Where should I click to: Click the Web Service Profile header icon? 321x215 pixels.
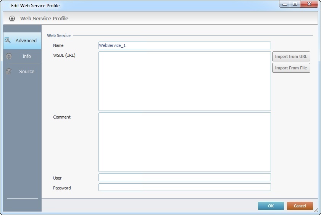(x=12, y=18)
